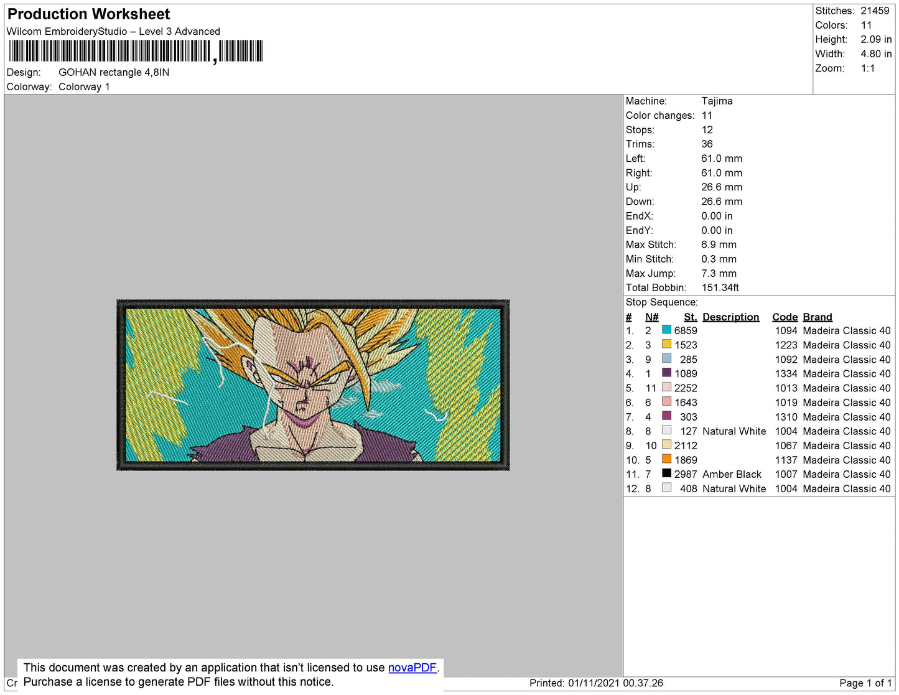
Task: Click the light blue swatch for code 1092
Action: 666,358
